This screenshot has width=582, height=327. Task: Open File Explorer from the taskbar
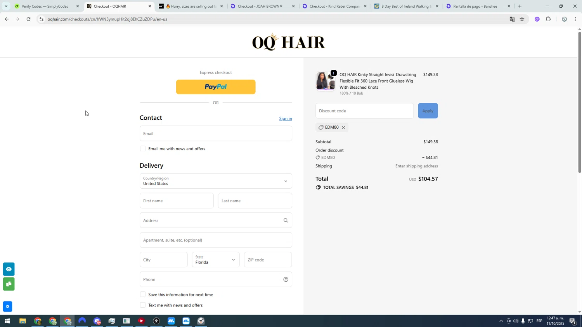point(23,321)
